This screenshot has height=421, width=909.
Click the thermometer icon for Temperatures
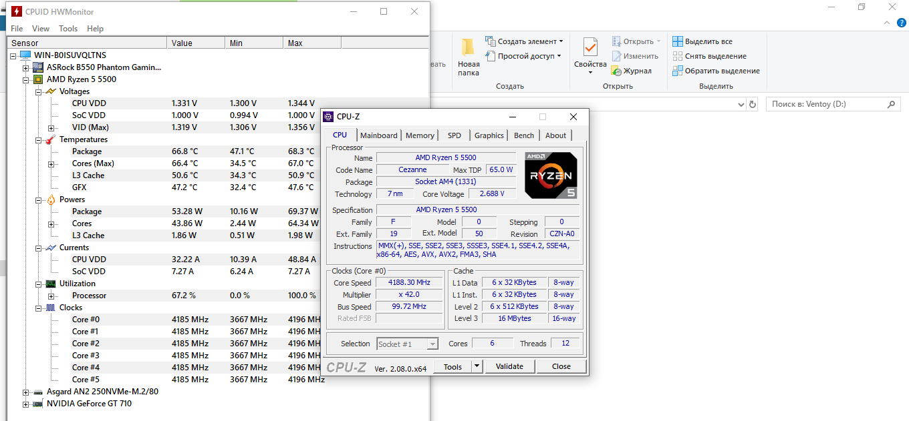tap(50, 139)
